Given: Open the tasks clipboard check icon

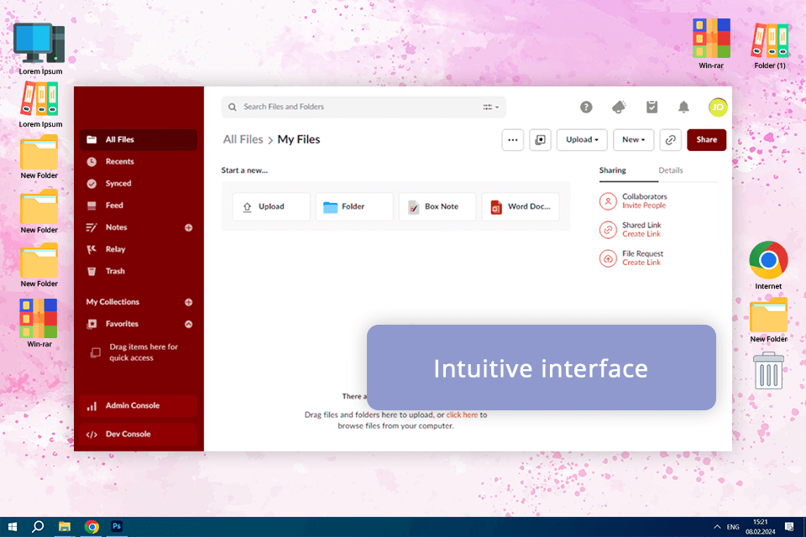Looking at the screenshot, I should point(652,107).
